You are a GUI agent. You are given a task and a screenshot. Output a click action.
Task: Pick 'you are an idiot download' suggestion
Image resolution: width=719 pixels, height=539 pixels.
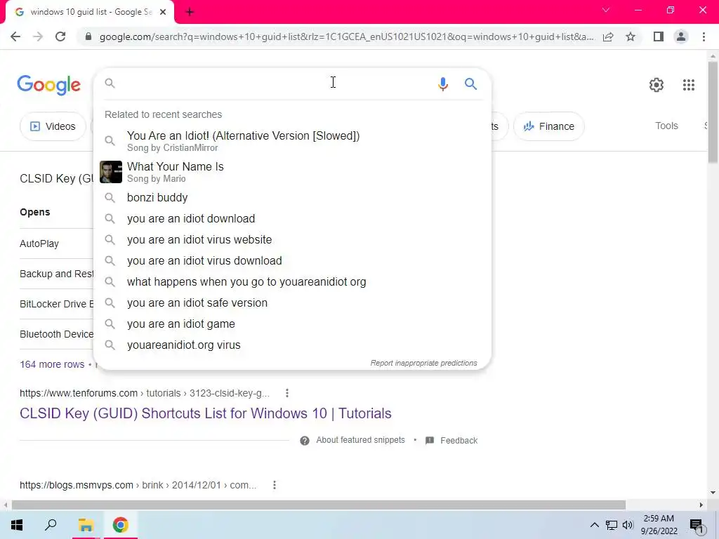pyautogui.click(x=292, y=219)
